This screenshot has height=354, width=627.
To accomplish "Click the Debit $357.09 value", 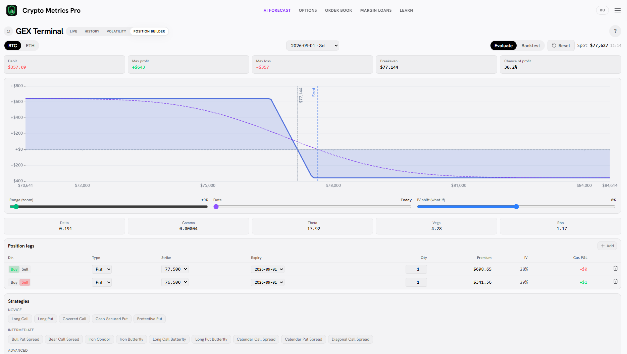I will (x=17, y=67).
